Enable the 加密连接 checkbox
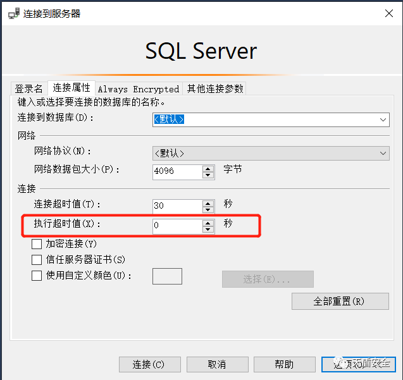403x380 pixels. coord(37,244)
